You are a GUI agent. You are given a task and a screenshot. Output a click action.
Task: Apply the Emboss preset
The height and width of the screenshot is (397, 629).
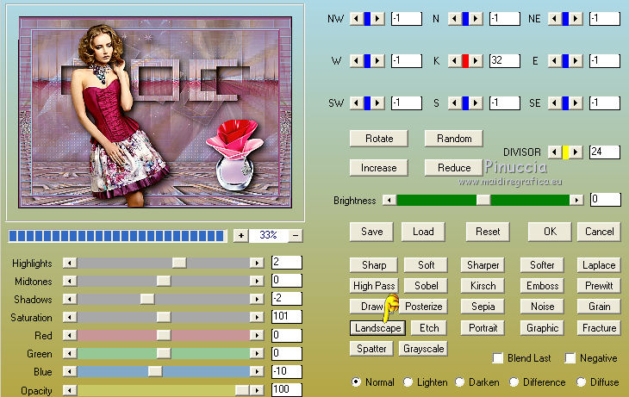542,286
